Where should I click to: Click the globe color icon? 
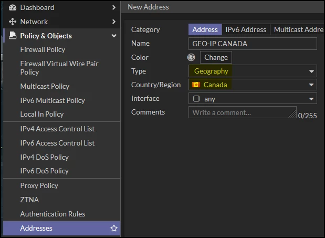click(x=191, y=57)
